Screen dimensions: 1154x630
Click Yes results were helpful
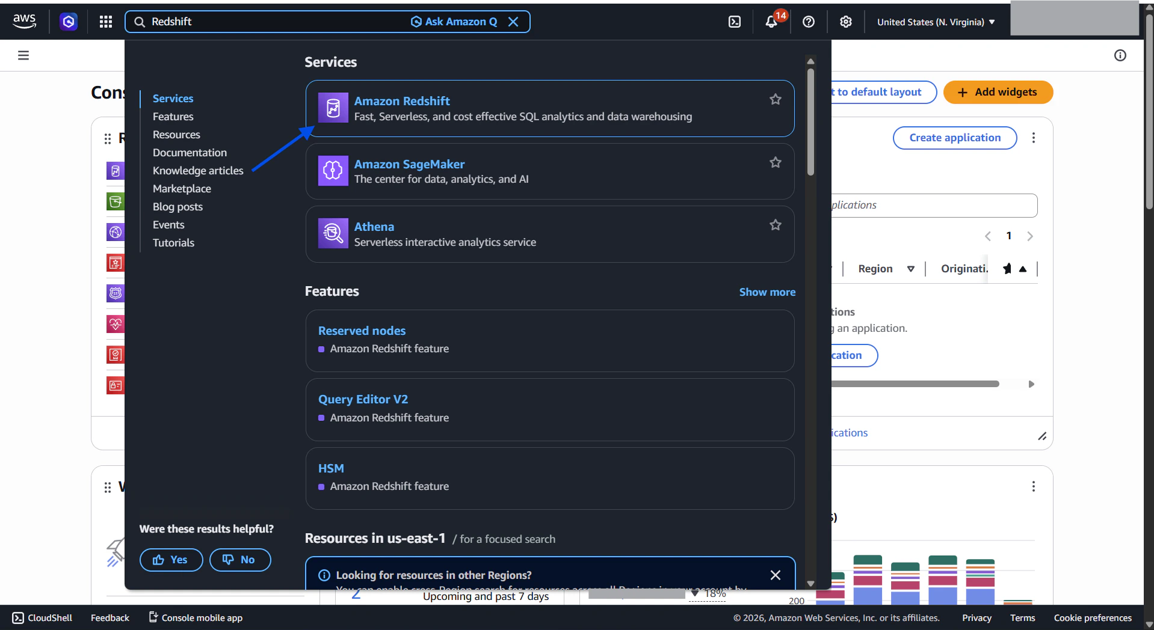pyautogui.click(x=171, y=560)
